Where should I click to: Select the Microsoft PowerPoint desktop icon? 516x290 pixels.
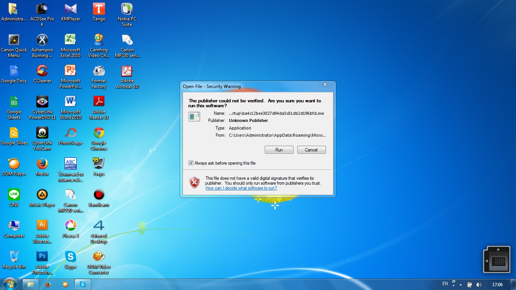[x=71, y=77]
